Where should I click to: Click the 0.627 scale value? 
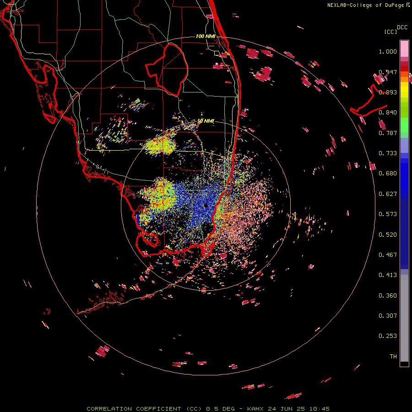pos(388,194)
